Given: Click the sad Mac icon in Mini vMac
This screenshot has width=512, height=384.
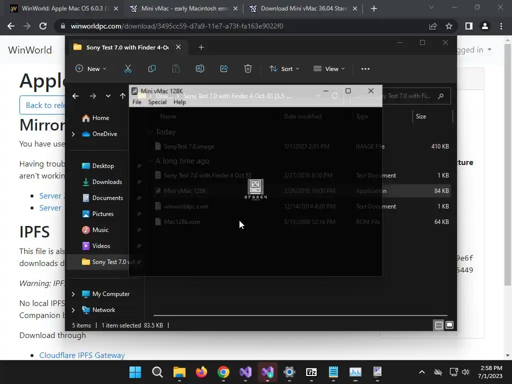Looking at the screenshot, I should point(255,186).
